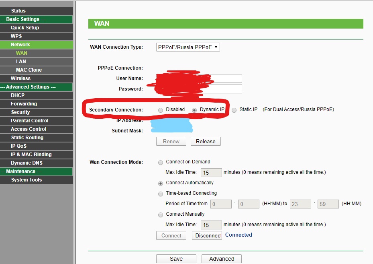Expand the System Tools menu

pyautogui.click(x=26, y=180)
